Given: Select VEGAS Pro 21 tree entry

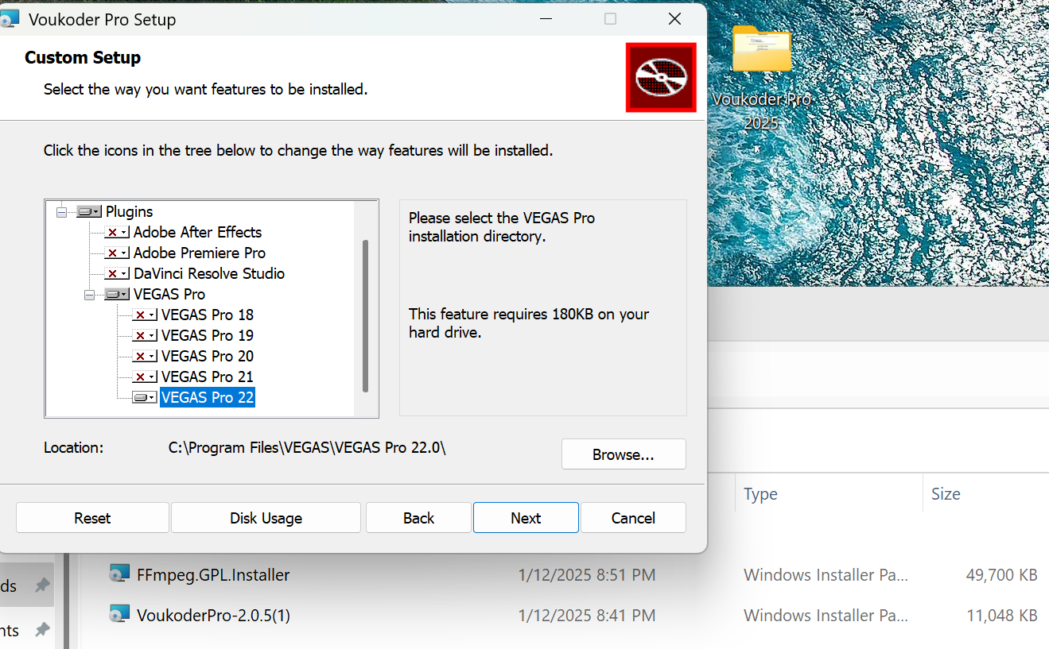Looking at the screenshot, I should point(207,377).
